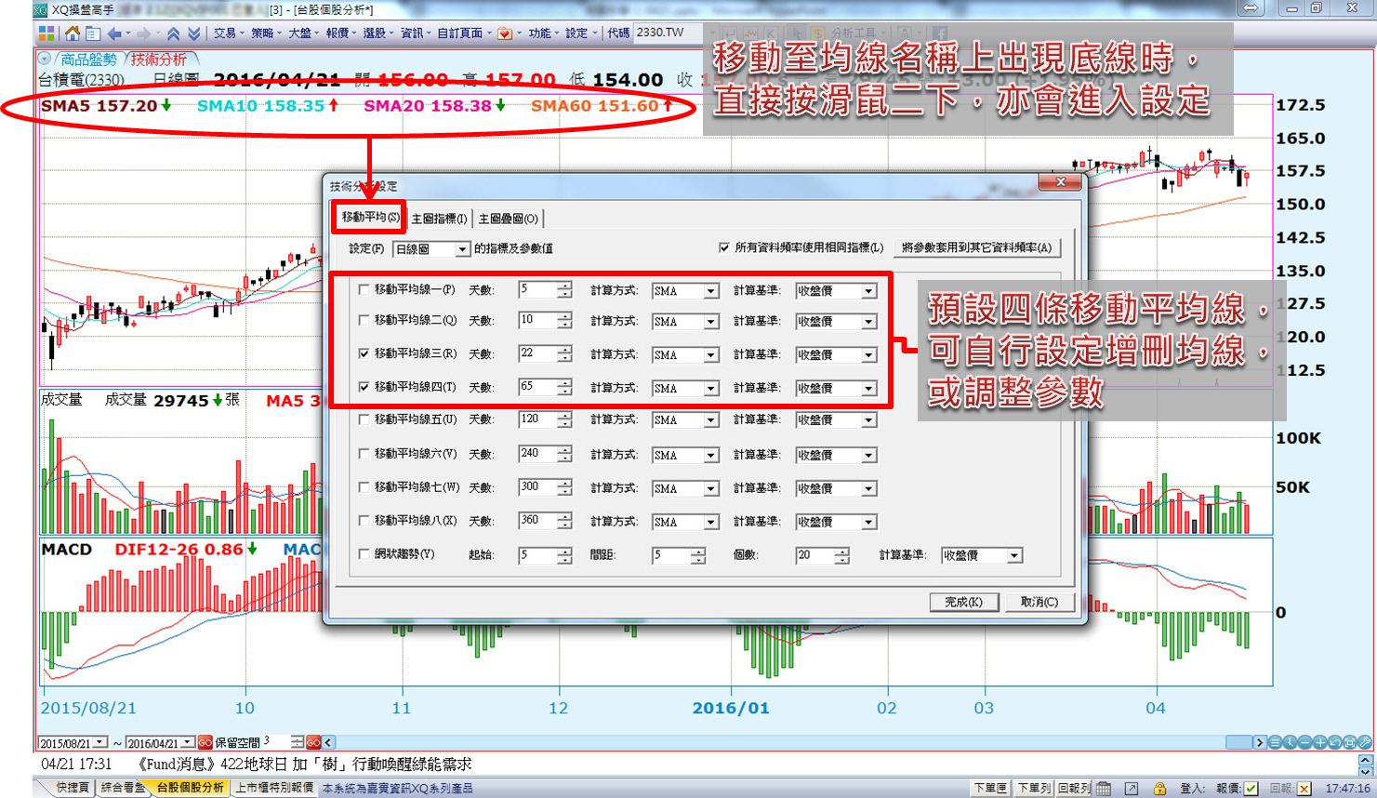Click the zoom out minus chart icon

tap(1304, 742)
